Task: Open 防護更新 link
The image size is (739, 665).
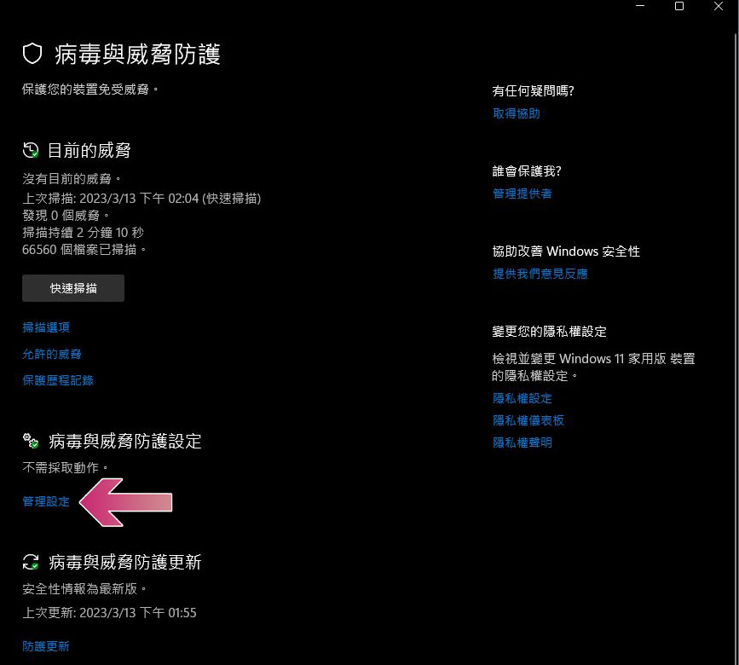Action: [46, 646]
